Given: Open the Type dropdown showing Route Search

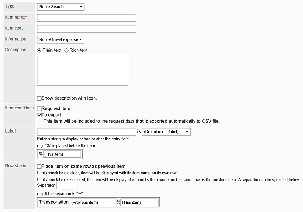Looking at the screenshot, I should coord(61,7).
